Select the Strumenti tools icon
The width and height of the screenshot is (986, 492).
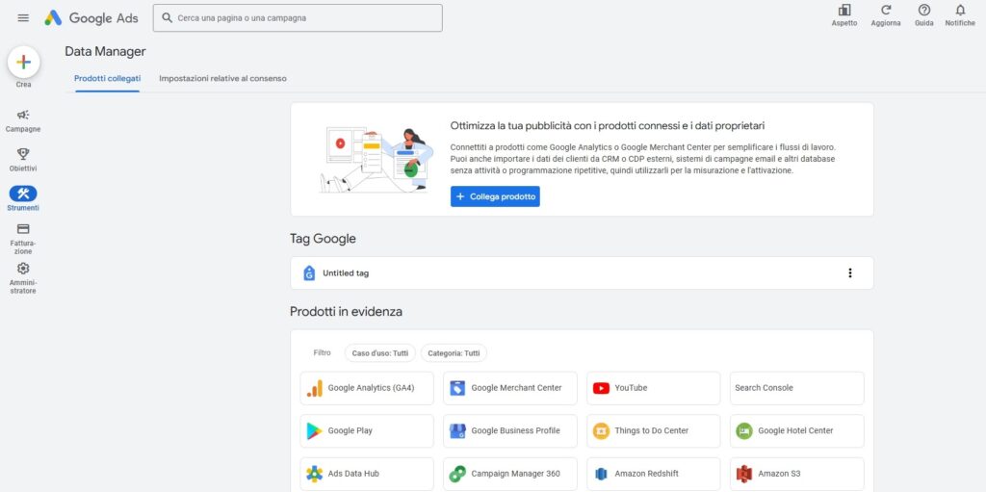tap(23, 194)
